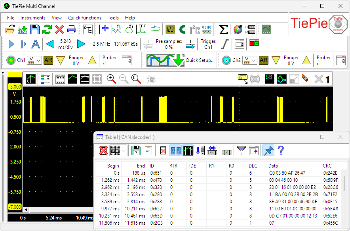The height and width of the screenshot is (231, 350).
Task: Open Ch1 settings window icon
Action: coord(127,60)
